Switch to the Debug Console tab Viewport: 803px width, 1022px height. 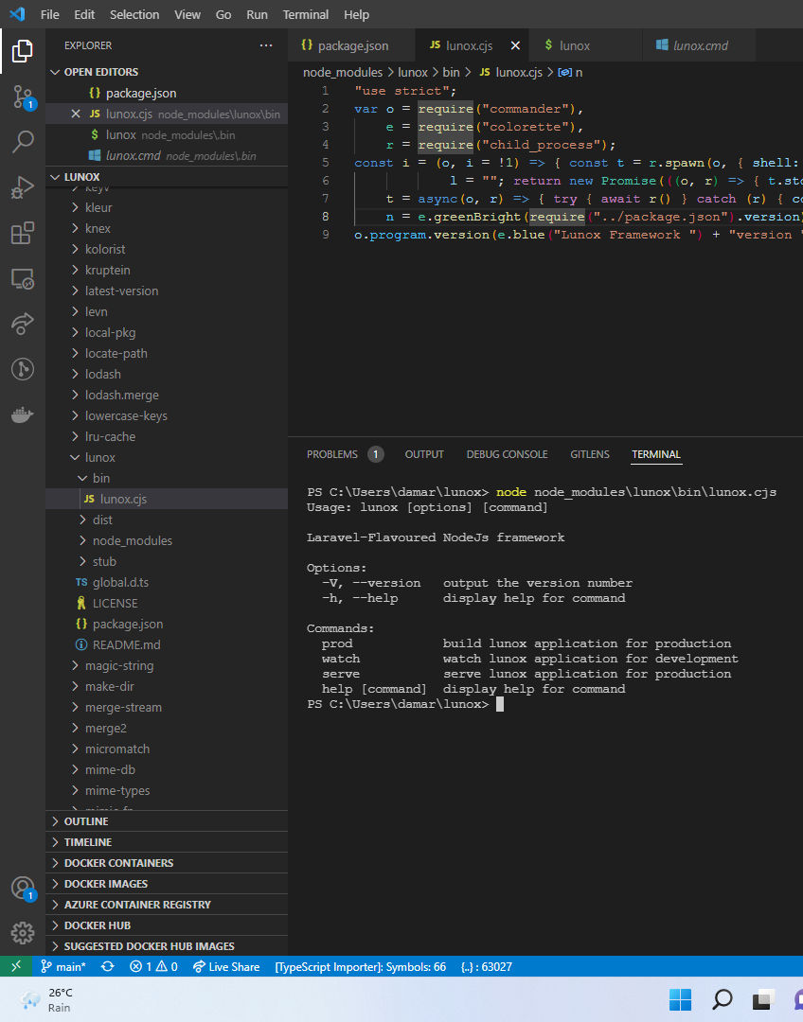[x=507, y=454]
